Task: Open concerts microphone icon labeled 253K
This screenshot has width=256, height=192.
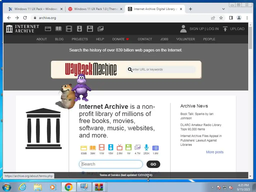Action: click(146, 147)
